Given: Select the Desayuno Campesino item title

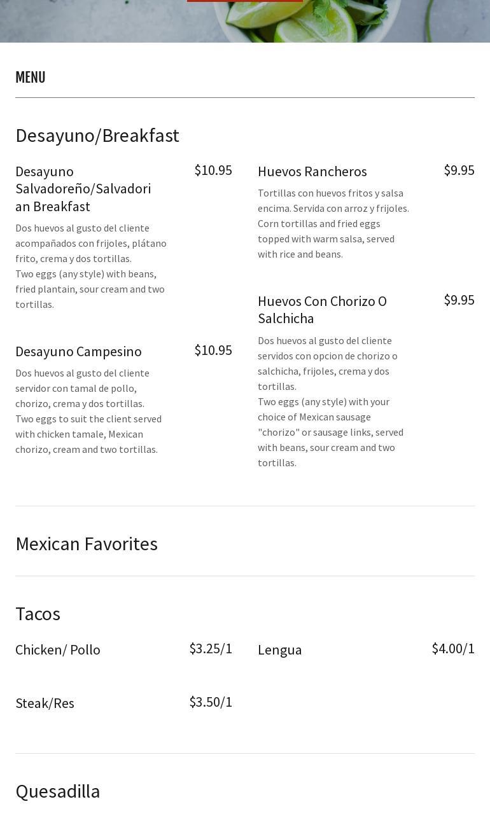Looking at the screenshot, I should (x=78, y=352).
